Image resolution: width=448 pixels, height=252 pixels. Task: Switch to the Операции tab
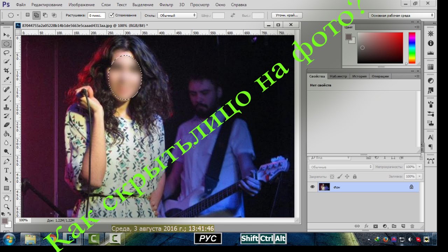pos(380,76)
